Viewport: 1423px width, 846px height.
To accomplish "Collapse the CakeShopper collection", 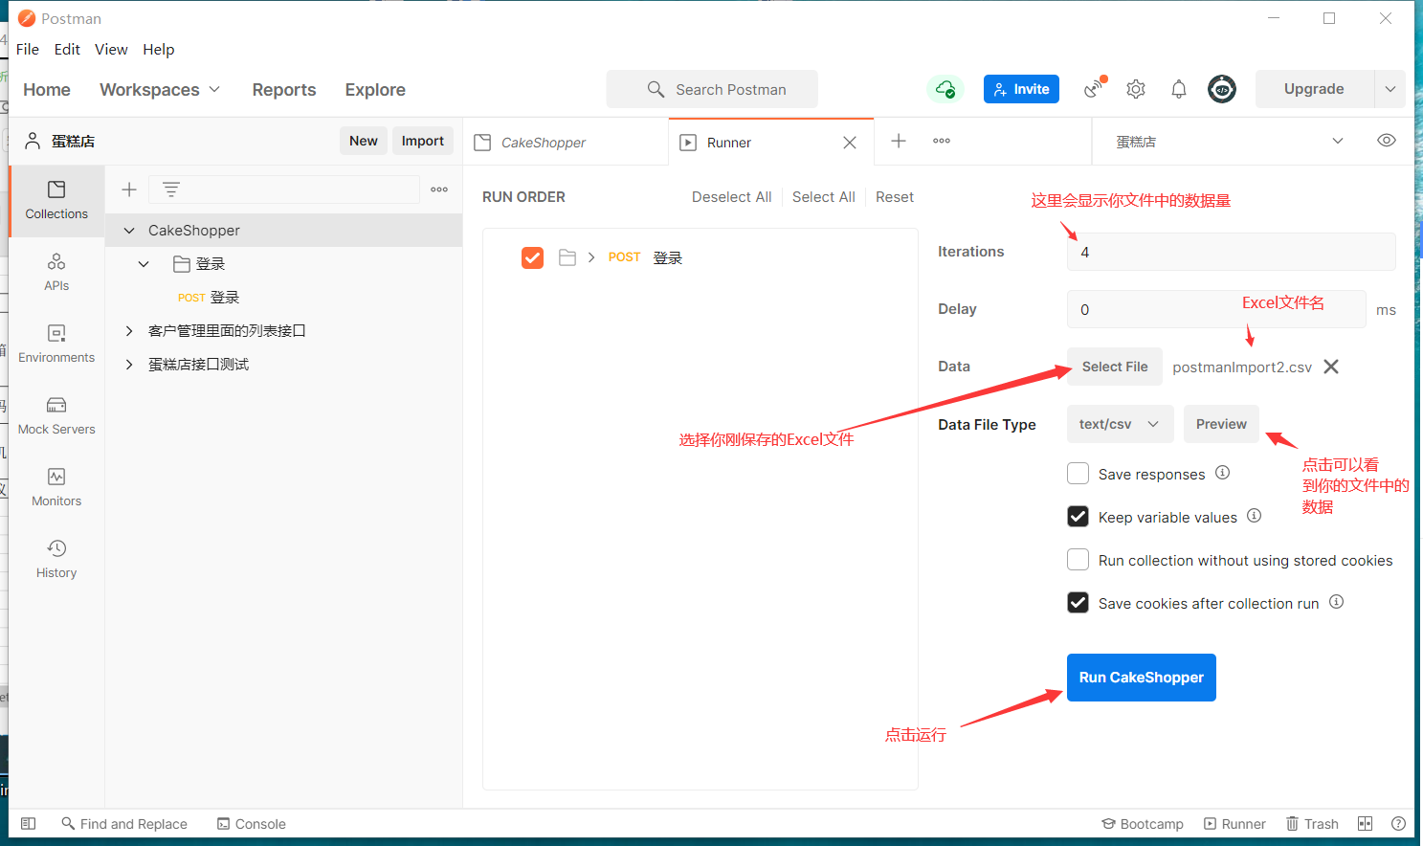I will click(129, 231).
